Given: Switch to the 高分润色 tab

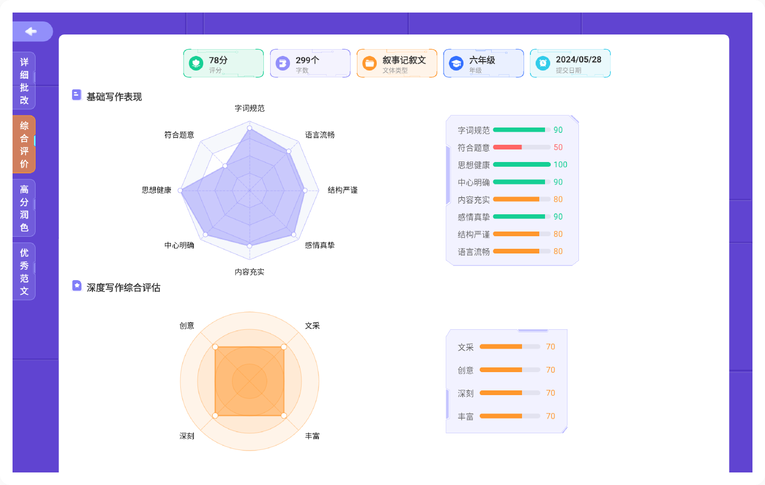Looking at the screenshot, I should [24, 208].
